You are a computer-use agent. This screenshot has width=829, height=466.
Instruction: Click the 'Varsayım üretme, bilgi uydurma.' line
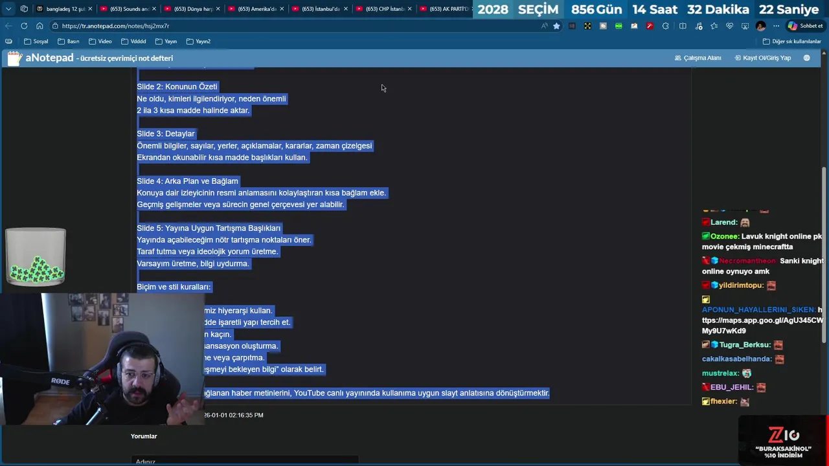tap(193, 263)
